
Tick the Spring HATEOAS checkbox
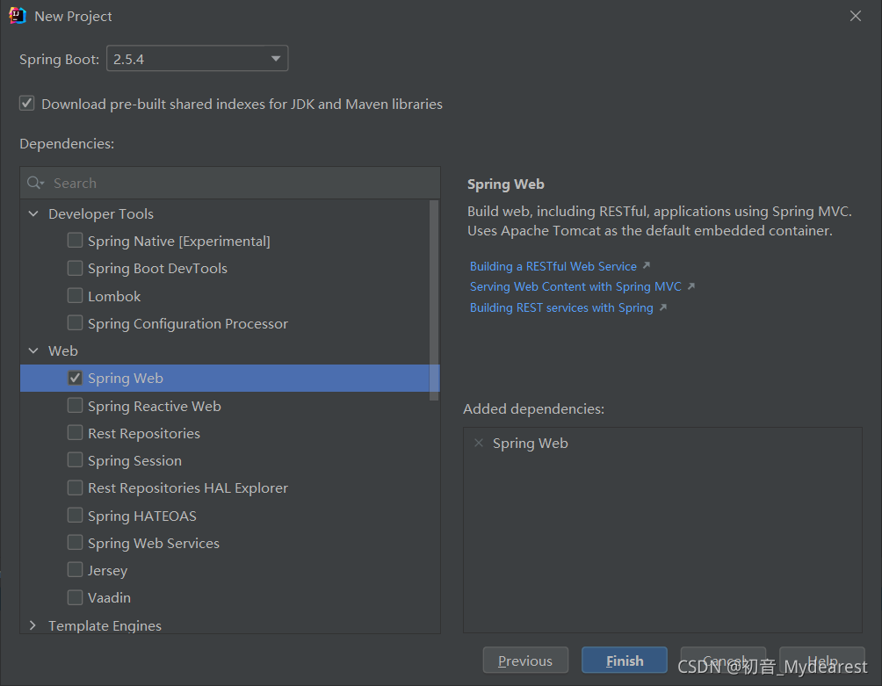(75, 516)
